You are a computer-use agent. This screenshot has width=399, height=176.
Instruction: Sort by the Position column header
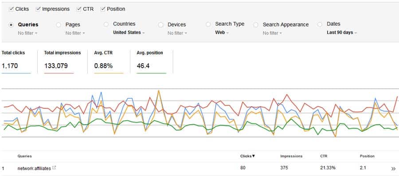[367, 156]
